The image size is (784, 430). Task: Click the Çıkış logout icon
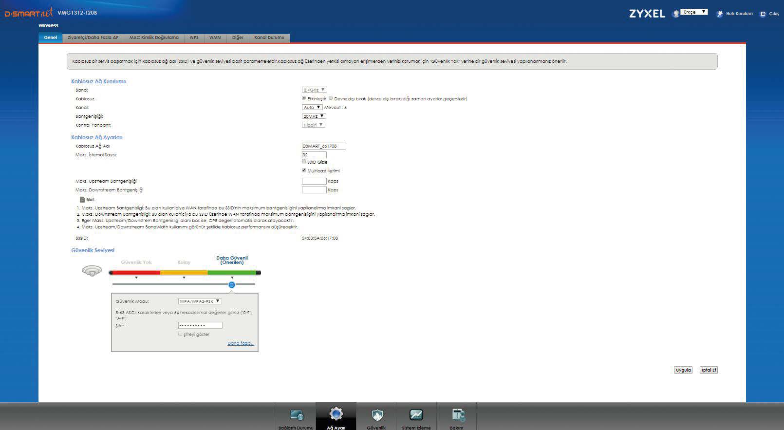click(763, 14)
